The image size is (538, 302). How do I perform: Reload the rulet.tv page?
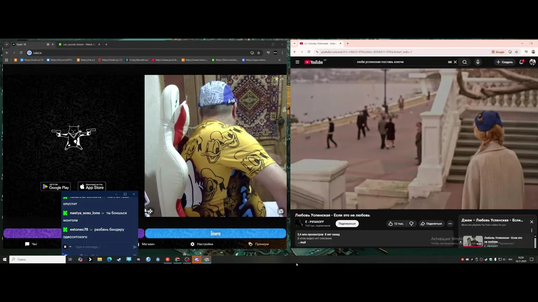[21, 53]
